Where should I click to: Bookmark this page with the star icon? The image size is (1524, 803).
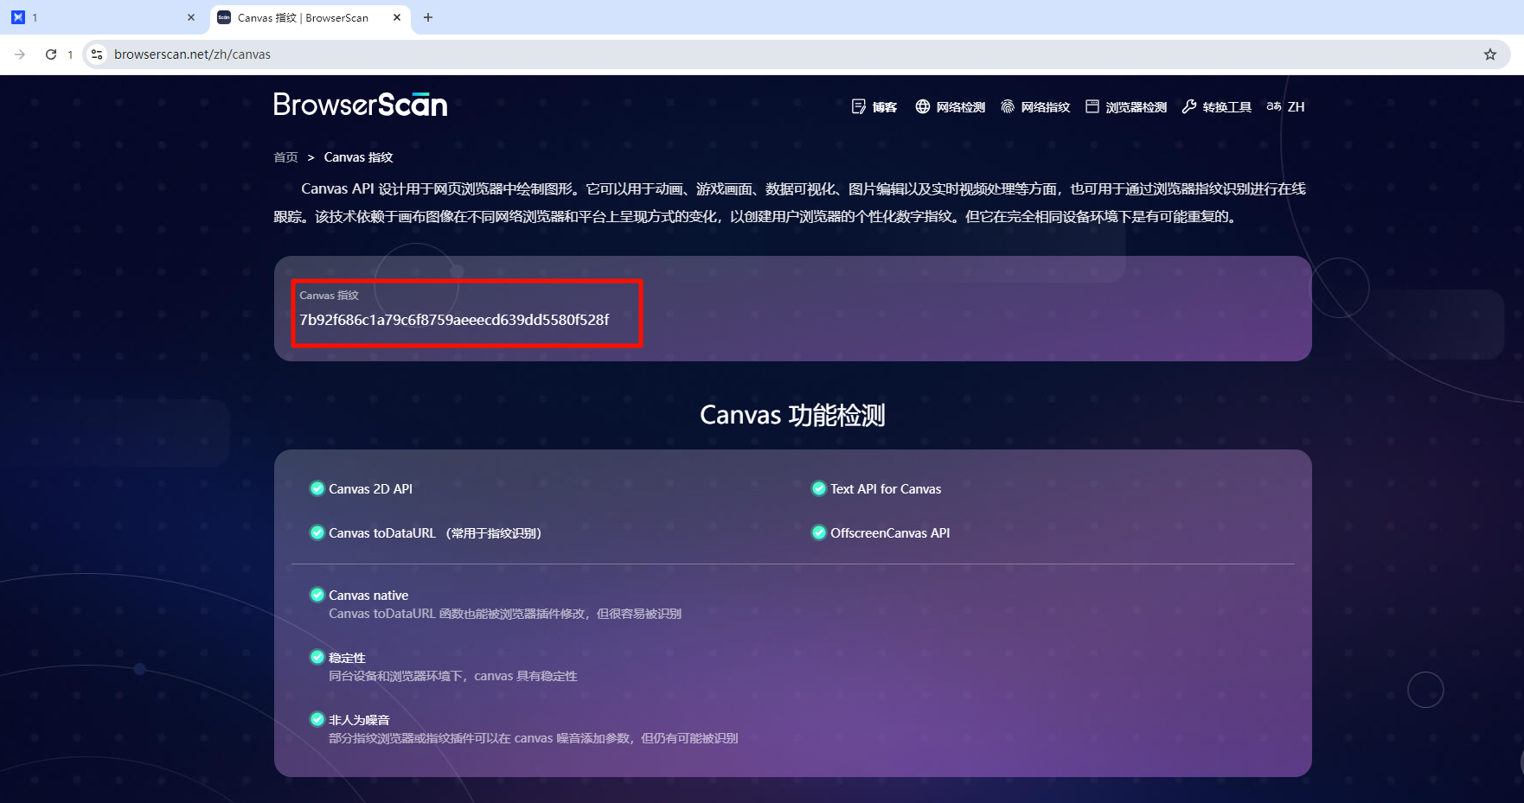[x=1489, y=54]
